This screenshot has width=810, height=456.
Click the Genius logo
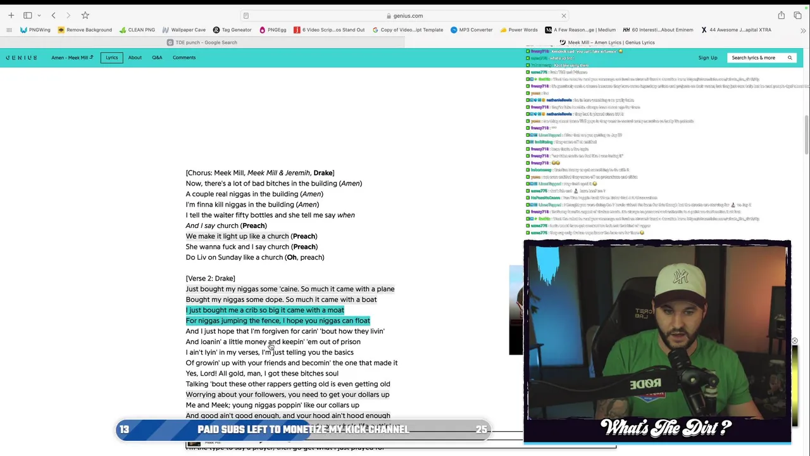coord(22,58)
